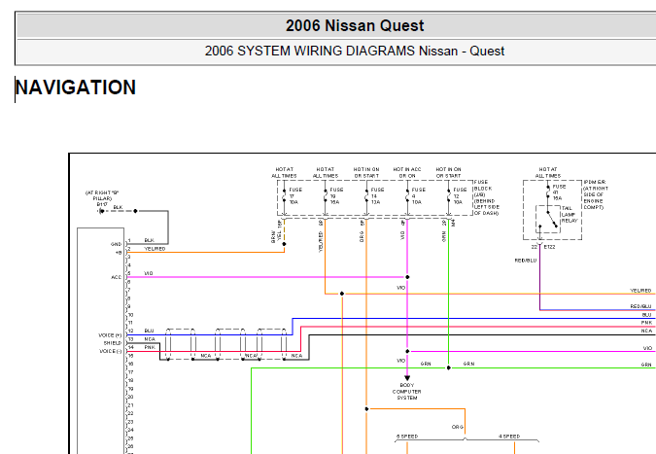Select the "FUSE 17 10A" label
This screenshot has height=454, width=656.
[x=295, y=195]
